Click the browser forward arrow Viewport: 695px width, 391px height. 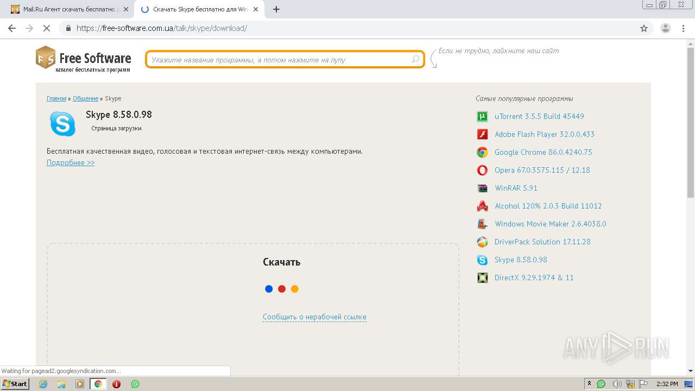coord(29,28)
